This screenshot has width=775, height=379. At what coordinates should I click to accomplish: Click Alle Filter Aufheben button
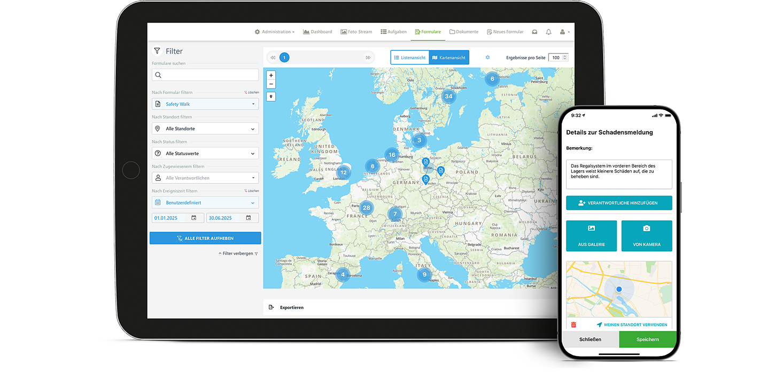click(x=205, y=238)
